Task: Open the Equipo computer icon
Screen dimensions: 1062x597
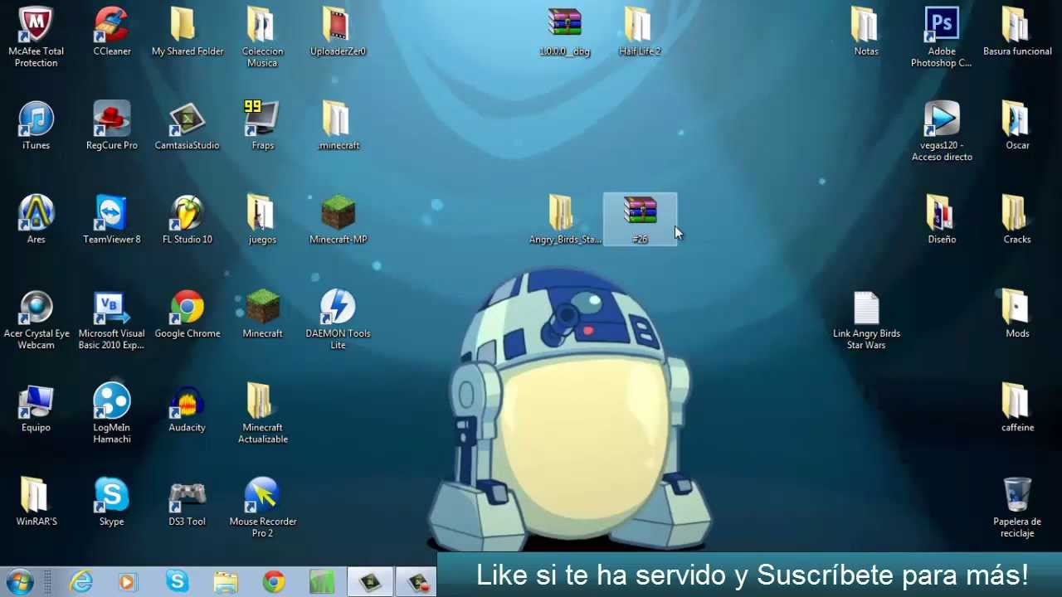Action: click(36, 408)
